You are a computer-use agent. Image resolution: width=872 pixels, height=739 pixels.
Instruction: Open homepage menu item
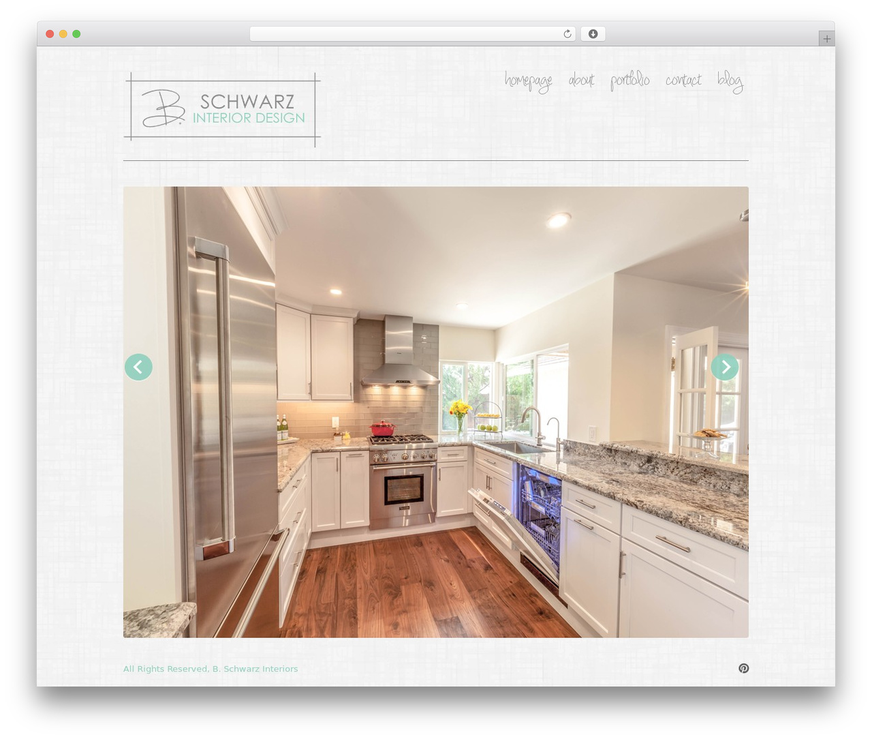point(528,81)
